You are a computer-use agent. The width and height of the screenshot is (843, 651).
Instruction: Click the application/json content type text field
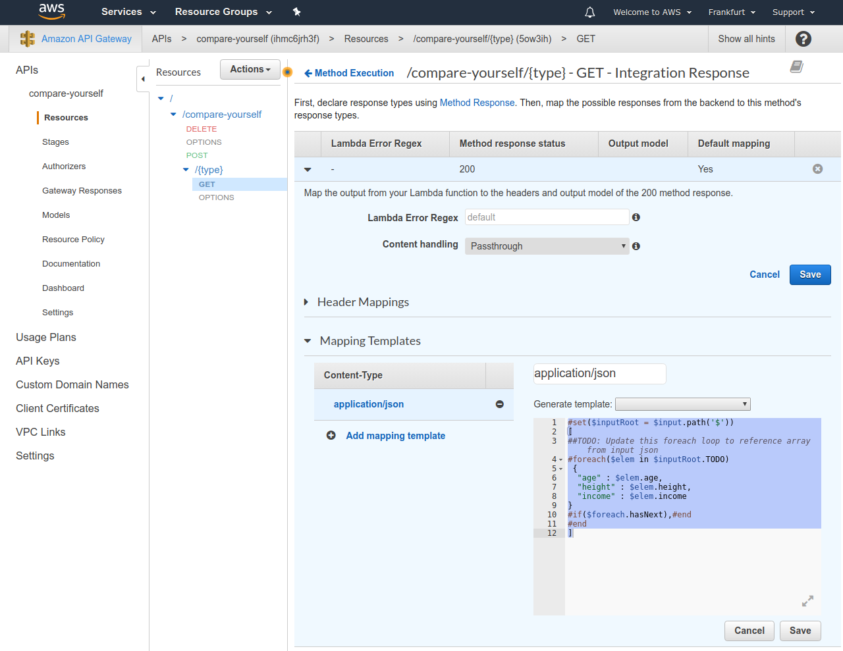pyautogui.click(x=599, y=373)
